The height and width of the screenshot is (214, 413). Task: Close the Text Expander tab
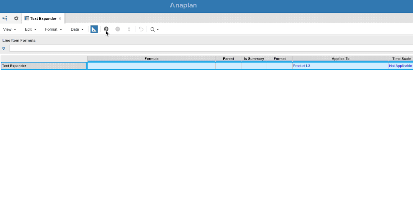coord(60,19)
